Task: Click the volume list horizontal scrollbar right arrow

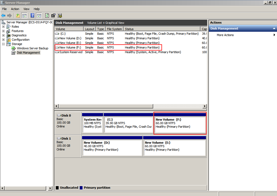Action: click(205, 106)
